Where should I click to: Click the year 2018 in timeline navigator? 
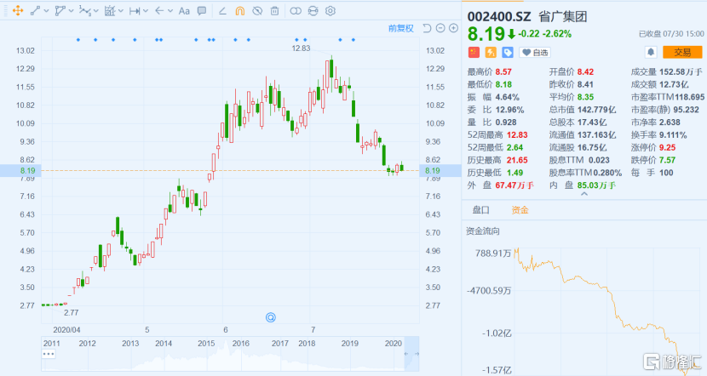click(307, 343)
